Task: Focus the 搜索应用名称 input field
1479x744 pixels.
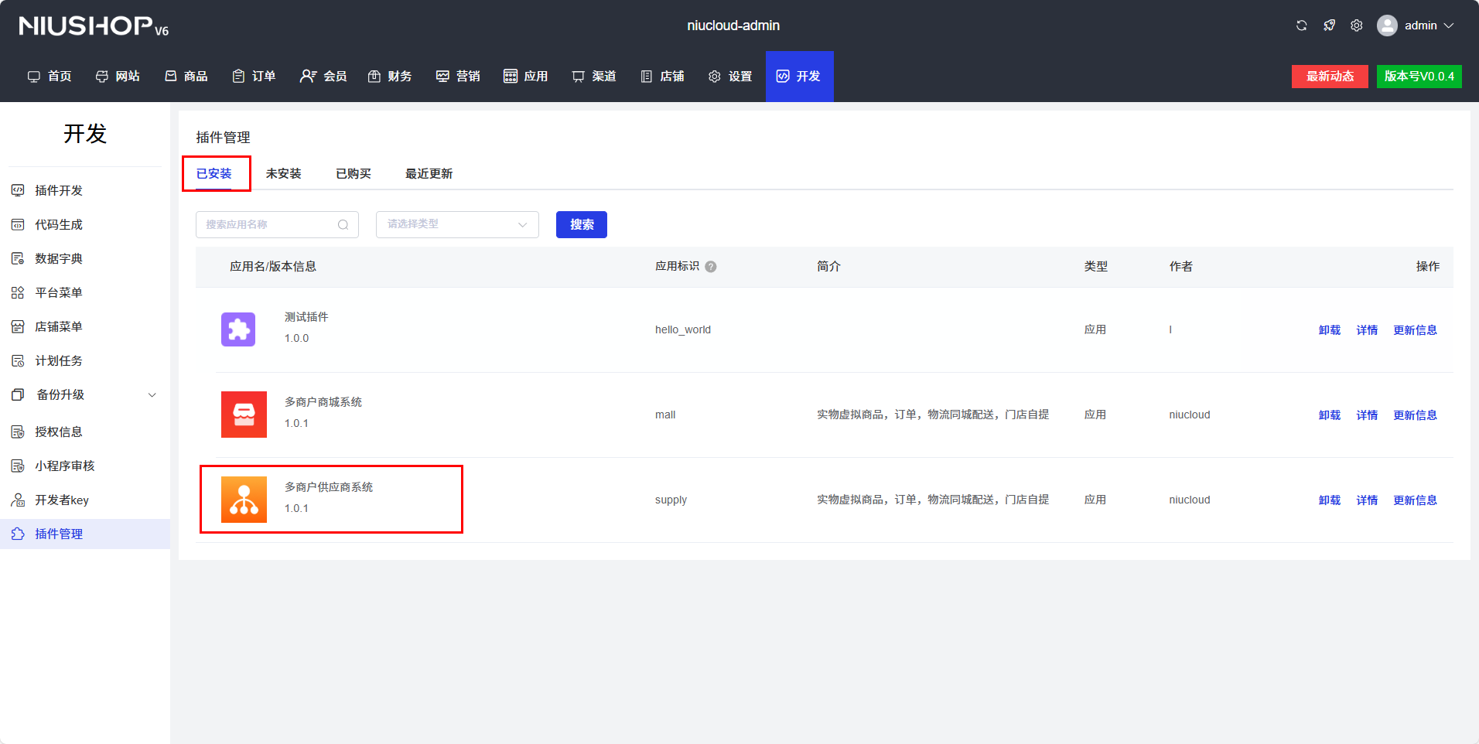Action: [267, 225]
